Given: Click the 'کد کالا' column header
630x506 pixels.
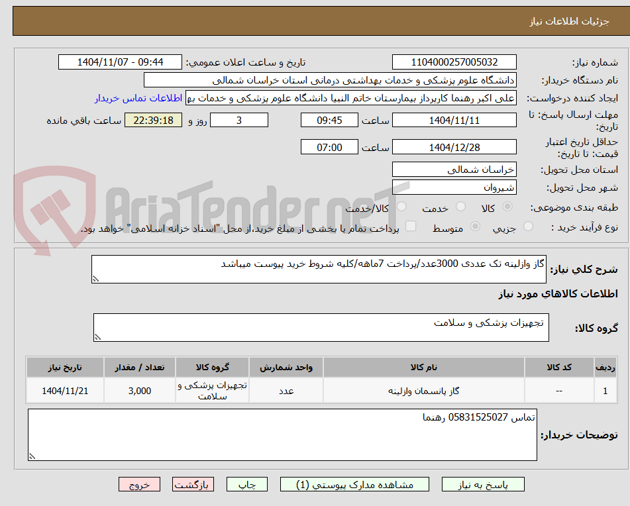Looking at the screenshot, I should pyautogui.click(x=559, y=368).
